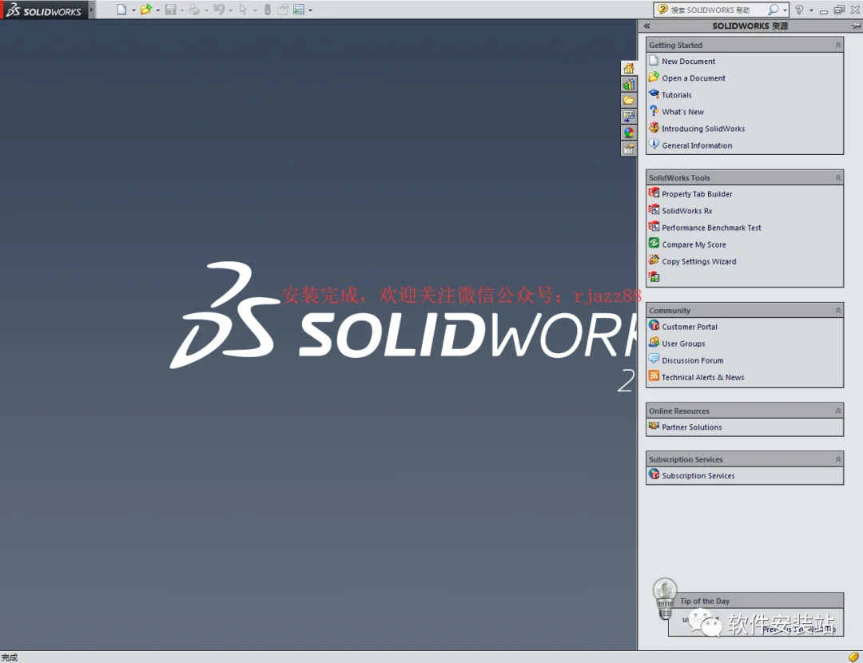Screen dimensions: 863x663
Task: Click the What's New link
Action: pos(682,112)
